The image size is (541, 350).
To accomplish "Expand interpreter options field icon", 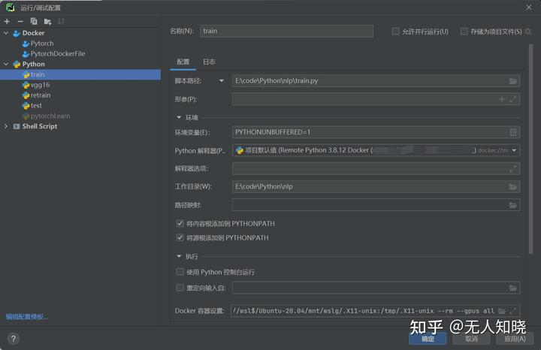I will [513, 169].
